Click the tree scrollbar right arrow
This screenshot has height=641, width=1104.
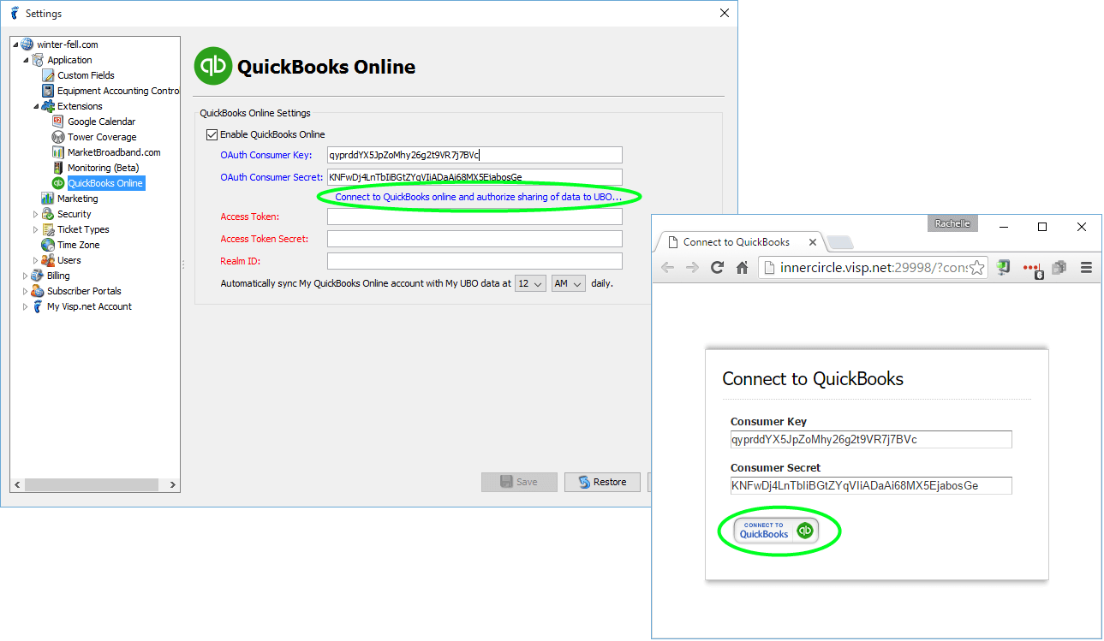(173, 485)
